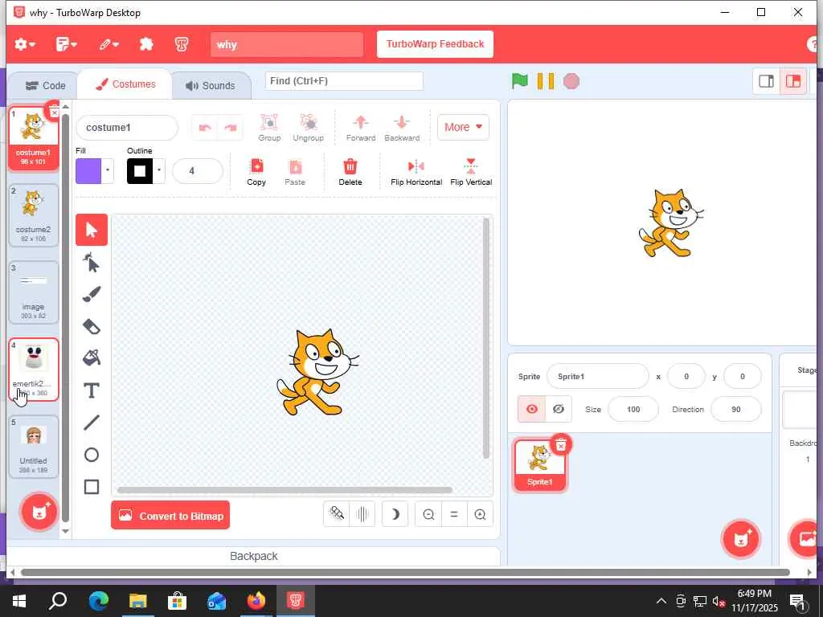Open the Edit pencil menu dropdown
The height and width of the screenshot is (617, 823).
[109, 44]
